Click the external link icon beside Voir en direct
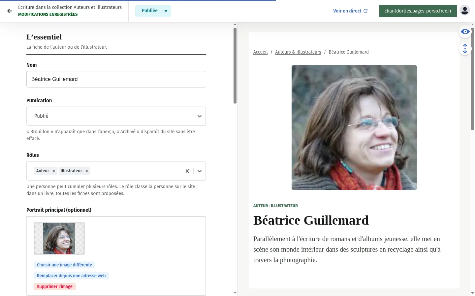475x296 pixels. (365, 11)
